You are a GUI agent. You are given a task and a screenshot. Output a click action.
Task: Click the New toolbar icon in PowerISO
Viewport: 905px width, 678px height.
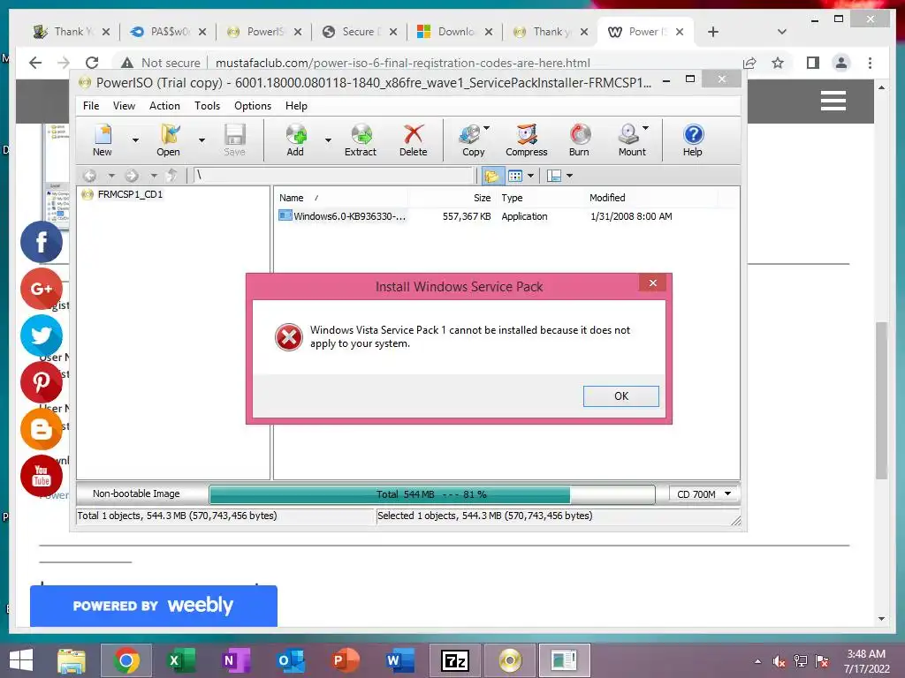103,140
